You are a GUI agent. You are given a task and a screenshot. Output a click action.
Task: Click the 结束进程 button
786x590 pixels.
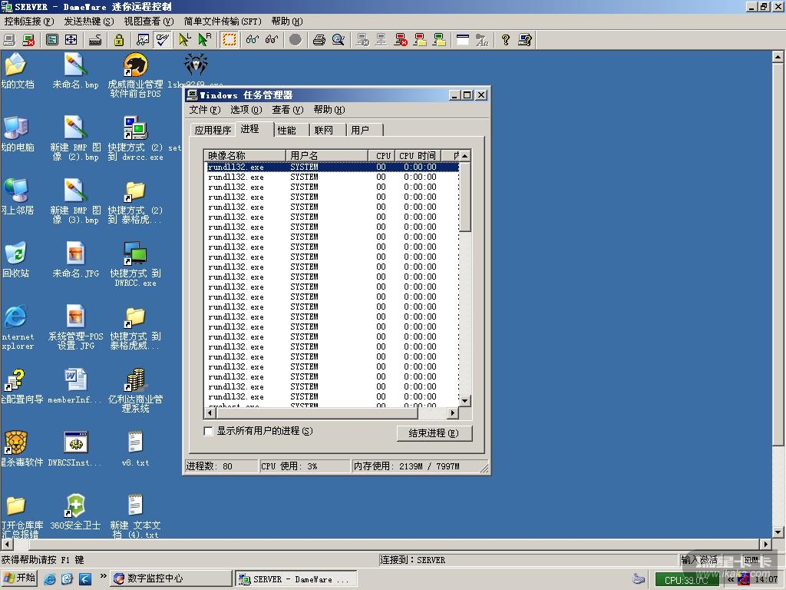[434, 433]
